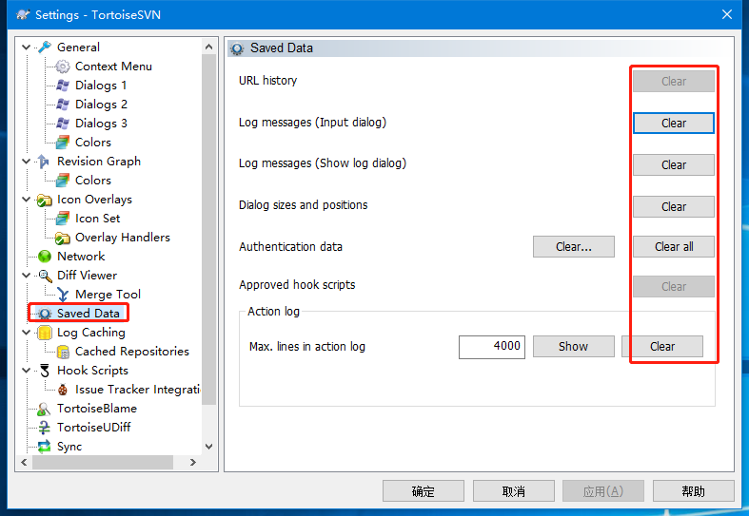Click the Issue Tracker Integration bug icon
Screen dimensions: 749x516
click(63, 390)
